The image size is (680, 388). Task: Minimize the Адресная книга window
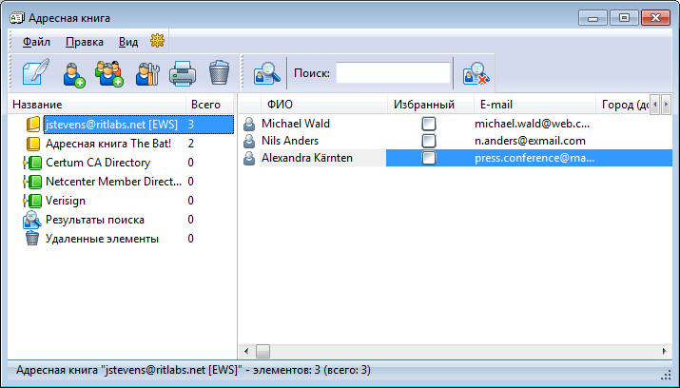pos(593,18)
